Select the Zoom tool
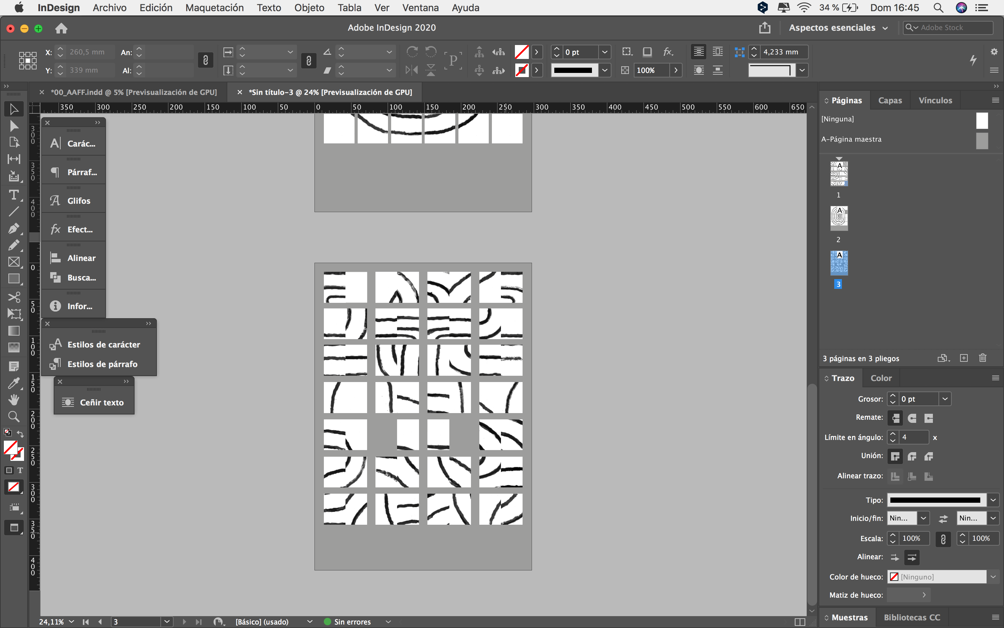The width and height of the screenshot is (1004, 628). (x=14, y=416)
